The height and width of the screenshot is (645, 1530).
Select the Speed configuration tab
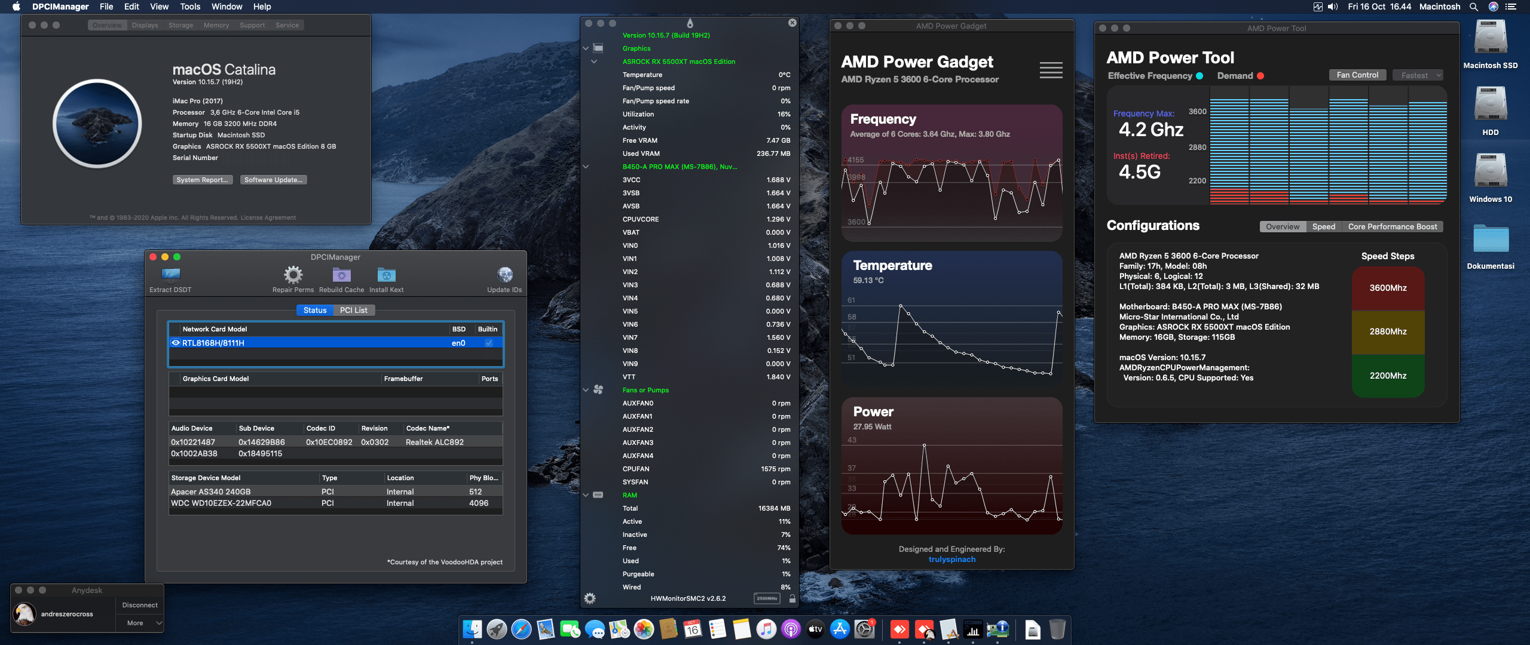click(x=1324, y=226)
